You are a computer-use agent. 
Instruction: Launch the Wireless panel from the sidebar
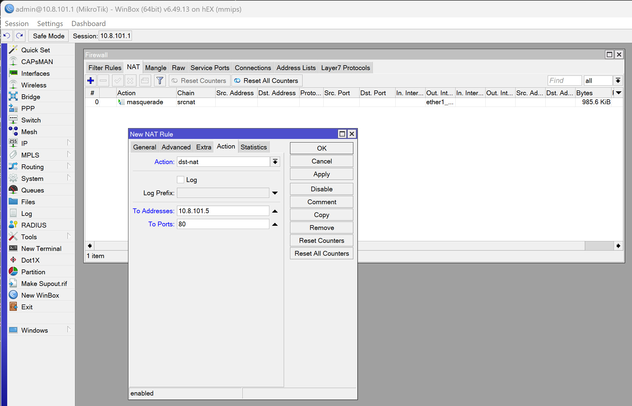click(x=33, y=85)
